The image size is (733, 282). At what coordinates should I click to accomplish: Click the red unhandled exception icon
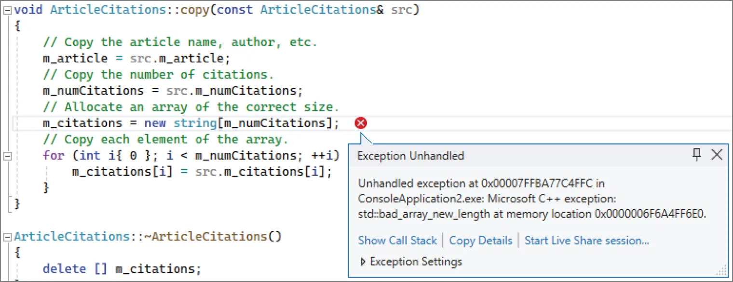pos(361,123)
